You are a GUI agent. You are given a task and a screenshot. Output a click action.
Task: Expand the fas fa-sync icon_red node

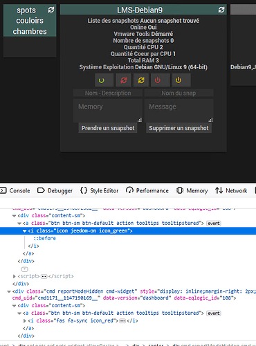pos(25,320)
